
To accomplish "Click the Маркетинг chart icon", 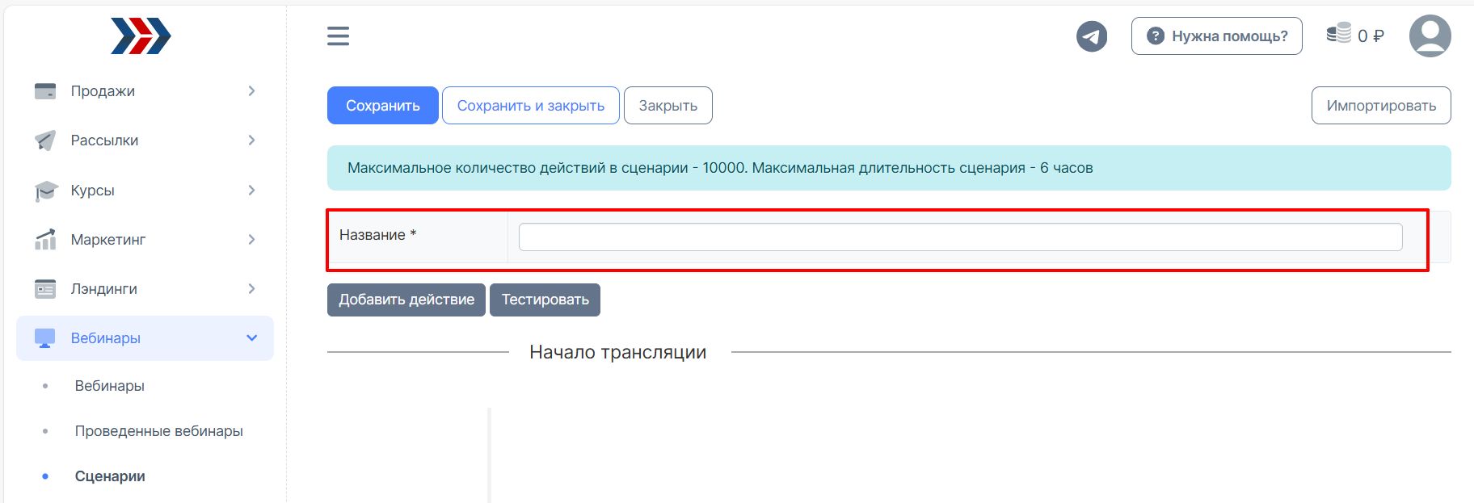I will point(45,240).
